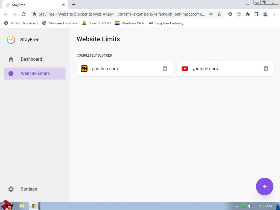Open Egyptian Embassy bookmark

click(x=166, y=23)
